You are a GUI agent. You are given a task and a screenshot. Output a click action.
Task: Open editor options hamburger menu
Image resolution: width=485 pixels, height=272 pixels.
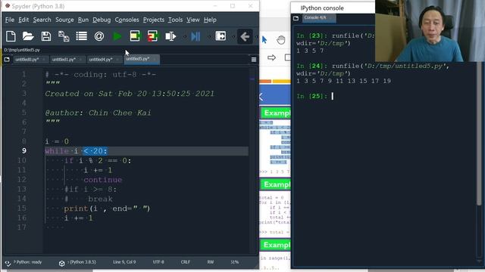click(254, 60)
